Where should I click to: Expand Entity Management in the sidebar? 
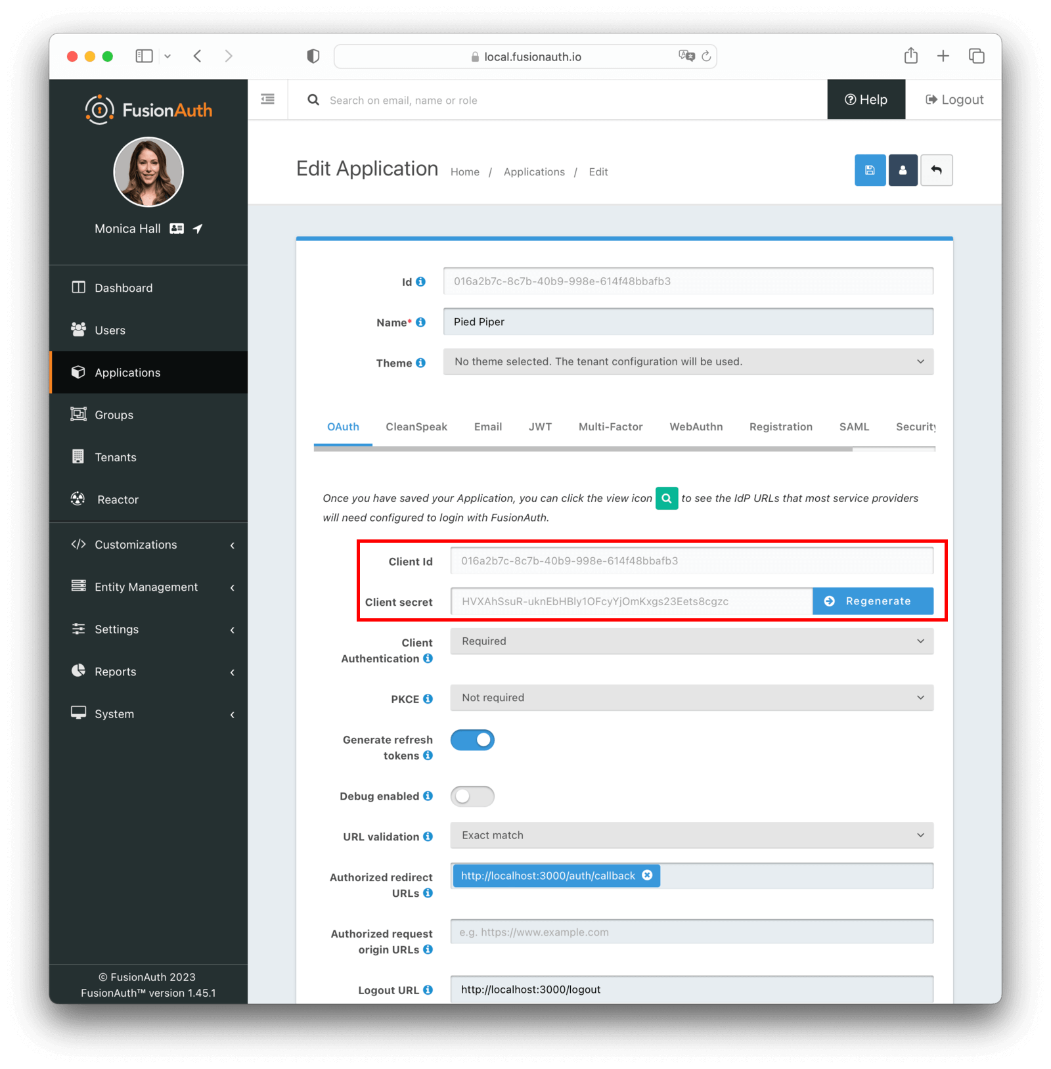point(148,587)
